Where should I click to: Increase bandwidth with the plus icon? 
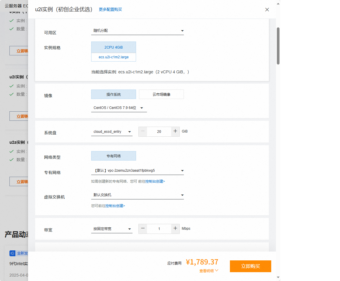[175, 229]
